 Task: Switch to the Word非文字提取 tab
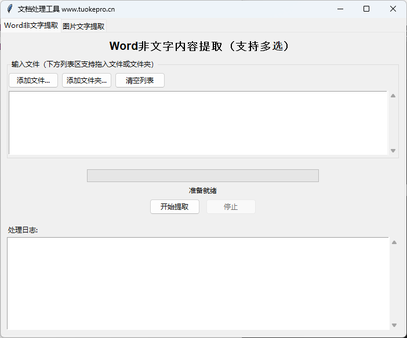tap(31, 26)
